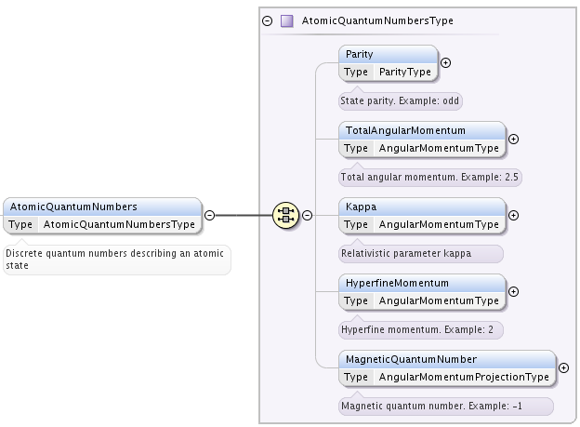Collapse the AtomicQuantumNumbersType container
Screen dimensions: 580x427
click(x=267, y=21)
